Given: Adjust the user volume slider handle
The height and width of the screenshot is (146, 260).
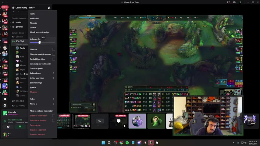Looking at the screenshot, I should click(40, 43).
